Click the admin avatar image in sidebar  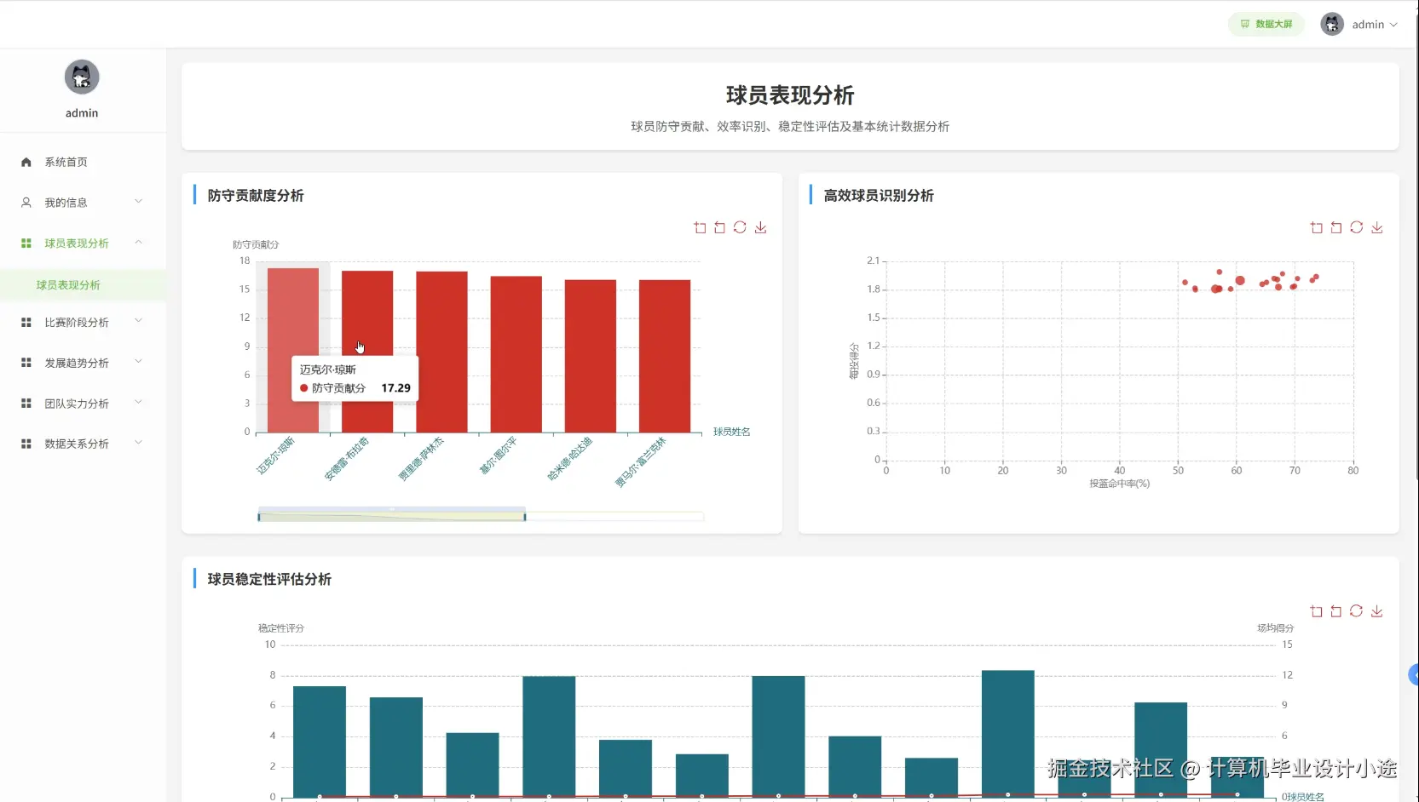pyautogui.click(x=81, y=77)
